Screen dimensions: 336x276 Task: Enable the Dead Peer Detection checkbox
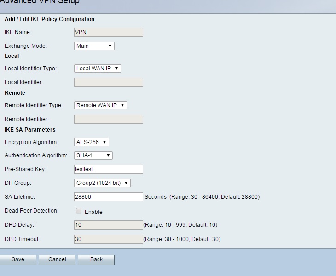tap(79, 211)
